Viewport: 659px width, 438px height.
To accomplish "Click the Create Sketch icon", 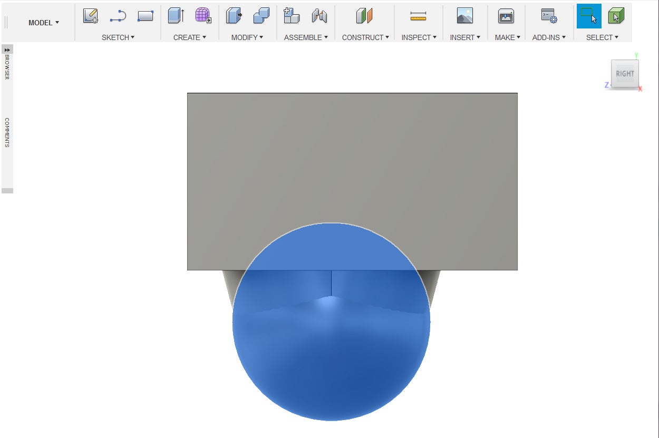I will [91, 16].
